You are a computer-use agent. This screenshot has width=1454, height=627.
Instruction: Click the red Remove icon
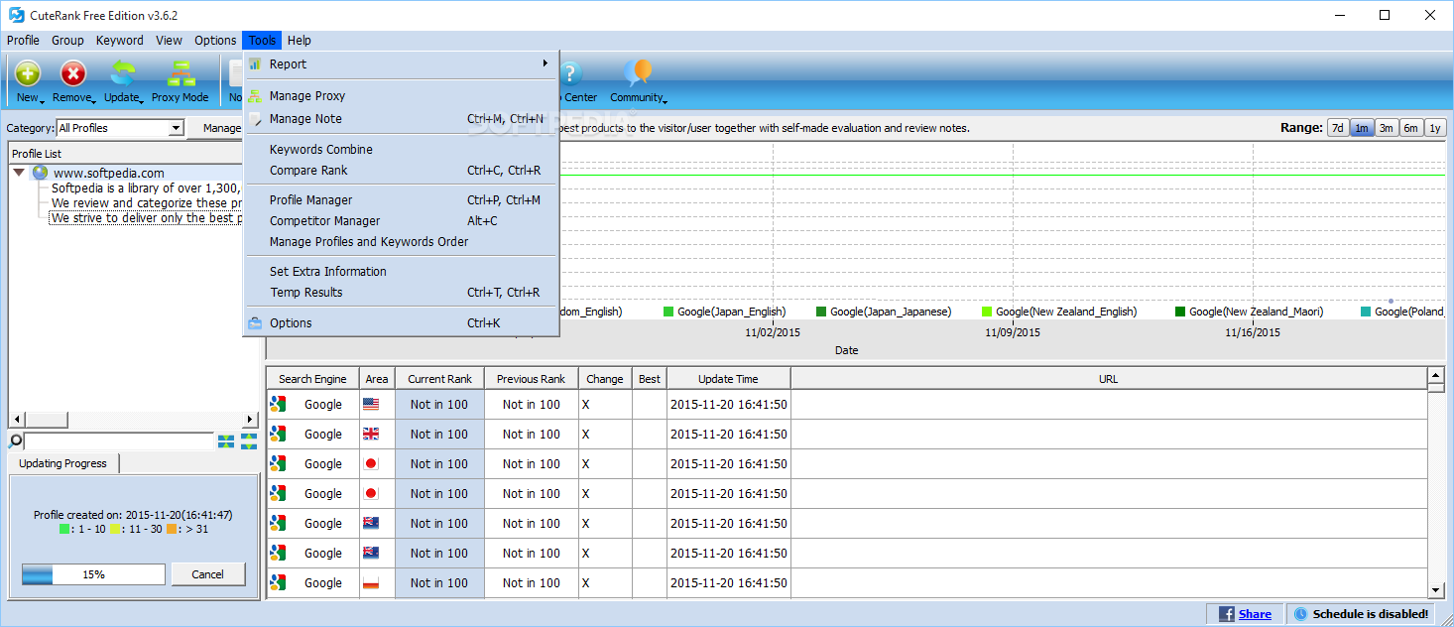(x=72, y=72)
